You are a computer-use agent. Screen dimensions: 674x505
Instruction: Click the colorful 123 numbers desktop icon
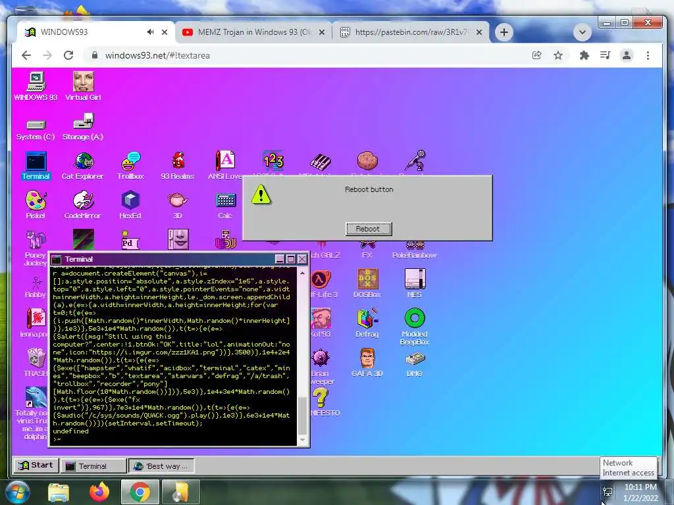pyautogui.click(x=273, y=162)
